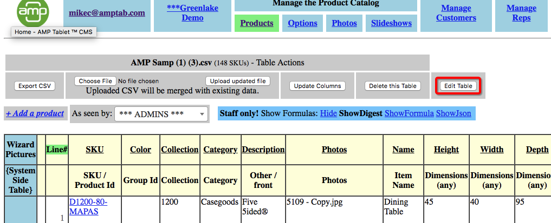Click the ShowJson link
Viewport: 551px width, 223px height.
tap(453, 113)
